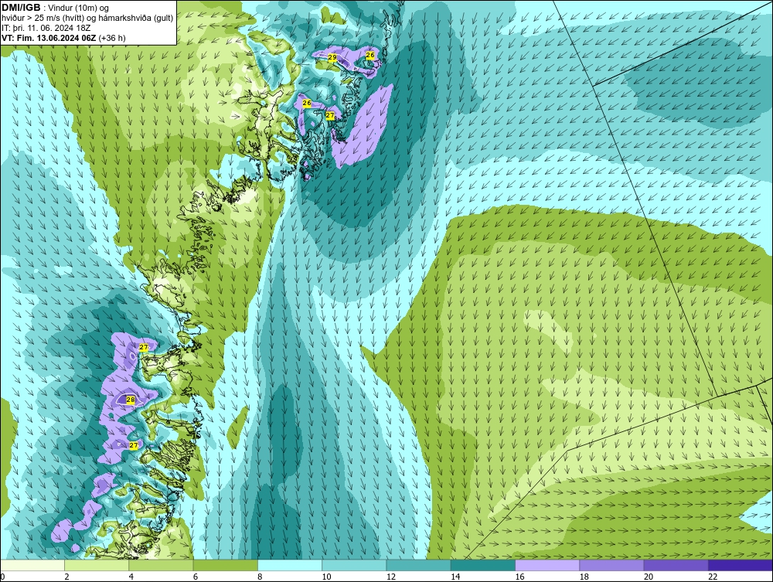
Task: Click the legend scale number 10
Action: pyautogui.click(x=326, y=577)
